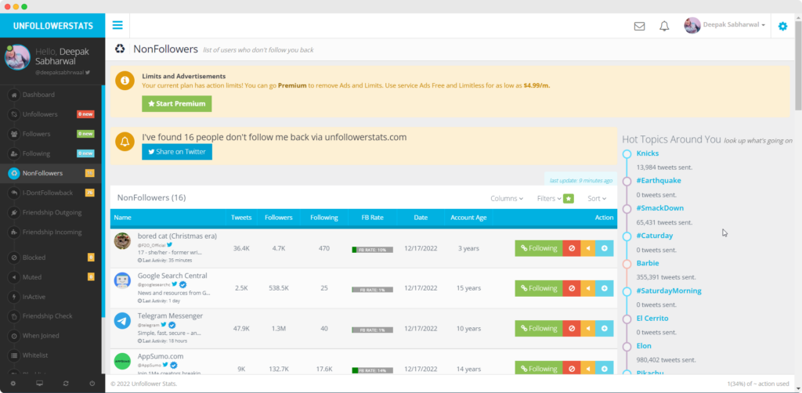Click the sidebar bottom power icon

(x=92, y=384)
